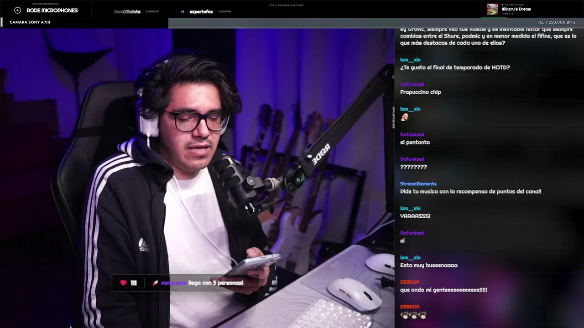
Task: Click the PATROCINADORES label
Action: click(46, 4)
